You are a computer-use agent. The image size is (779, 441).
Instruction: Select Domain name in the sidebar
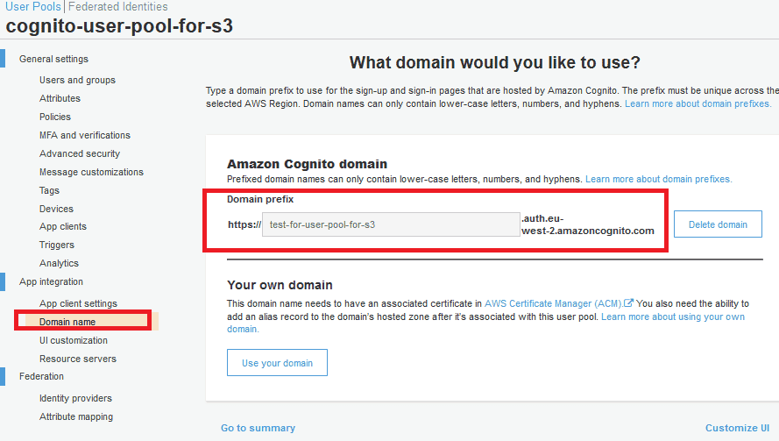[67, 322]
